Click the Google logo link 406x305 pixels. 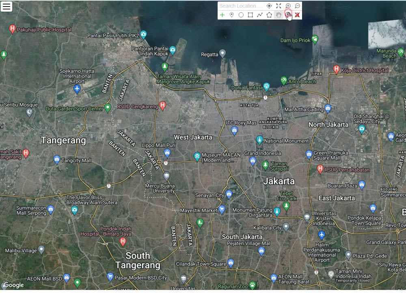pyautogui.click(x=14, y=285)
